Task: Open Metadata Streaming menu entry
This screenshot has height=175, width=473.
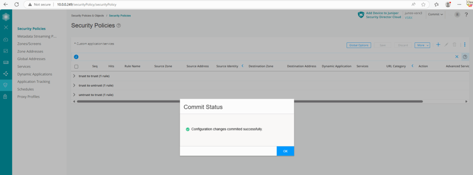Action: click(x=37, y=36)
